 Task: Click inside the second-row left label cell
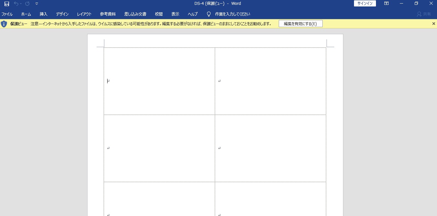[159, 148]
